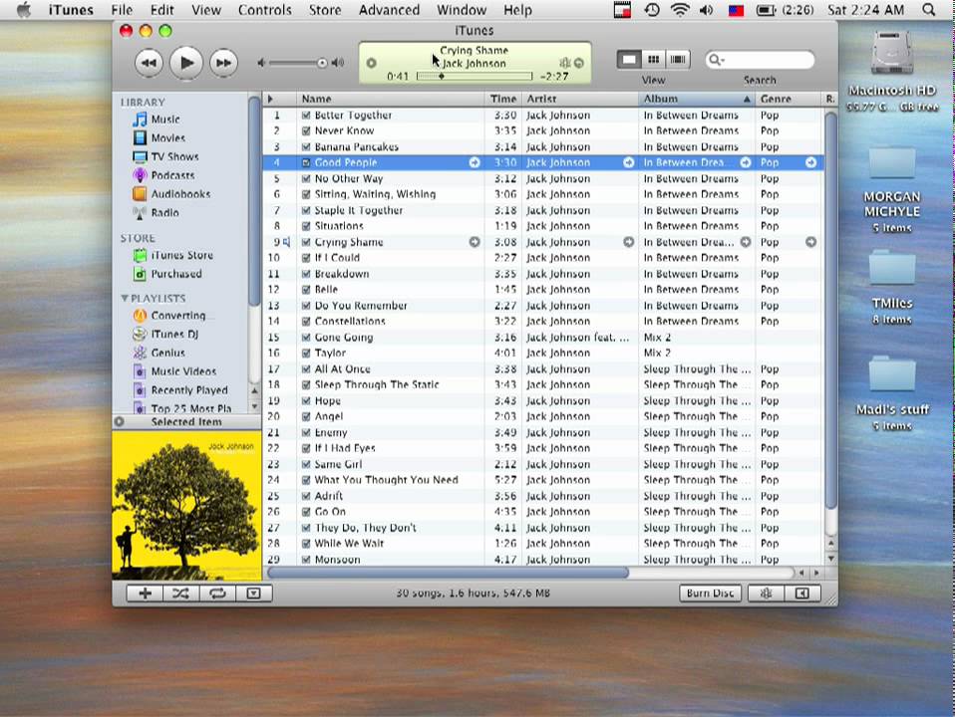The width and height of the screenshot is (955, 717).
Task: Hide the artwork viewer
Action: coord(253,594)
